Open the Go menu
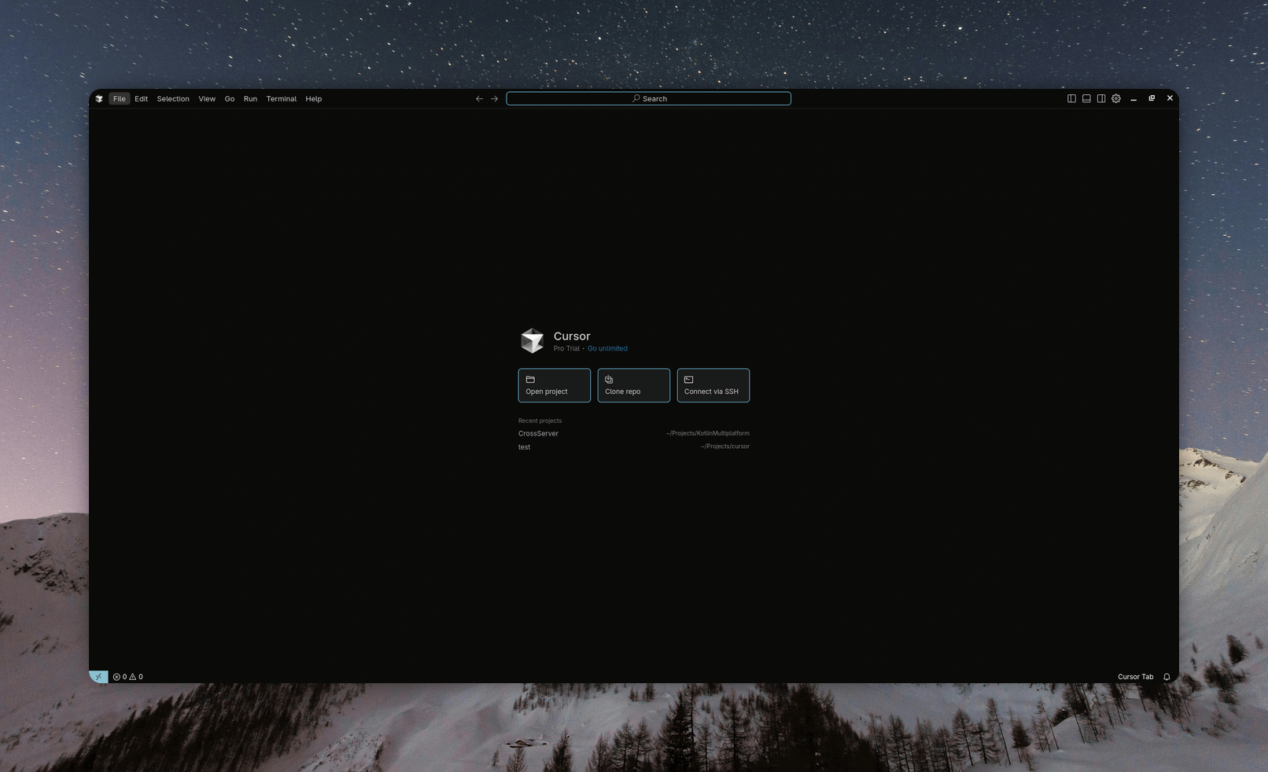The image size is (1268, 772). click(230, 99)
